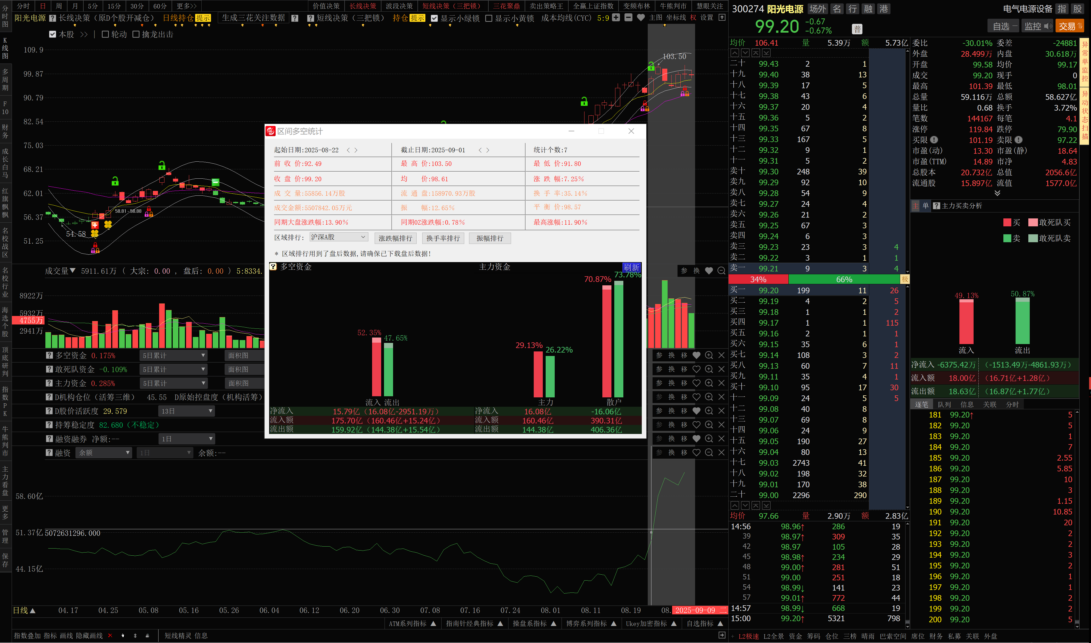
Task: Click 换手率排行 button
Action: point(443,238)
